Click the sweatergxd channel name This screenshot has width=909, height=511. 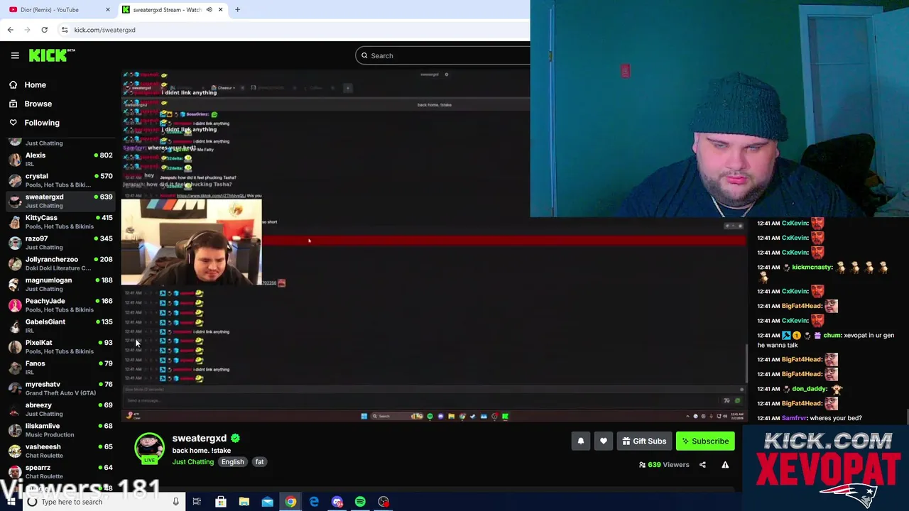(x=199, y=439)
